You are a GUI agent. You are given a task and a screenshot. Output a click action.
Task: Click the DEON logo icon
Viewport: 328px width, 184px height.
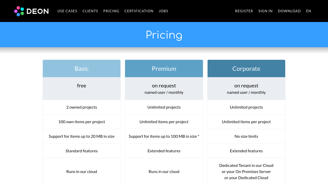coord(19,11)
